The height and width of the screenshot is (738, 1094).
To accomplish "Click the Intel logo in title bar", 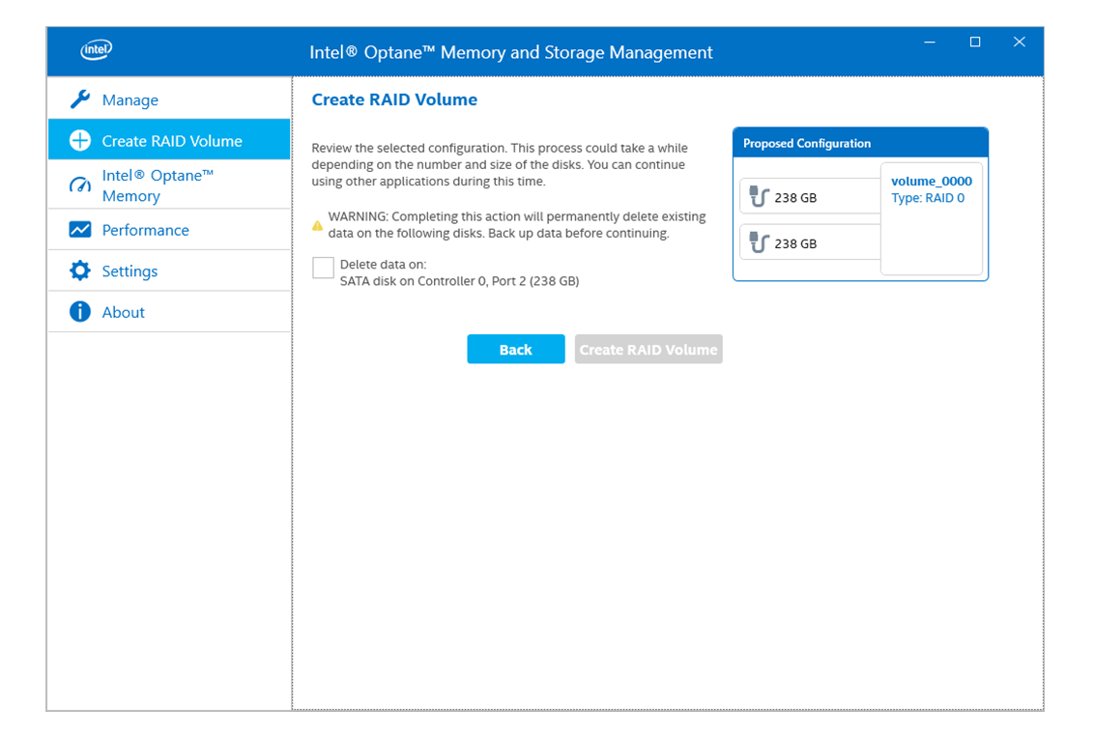I will click(x=96, y=50).
